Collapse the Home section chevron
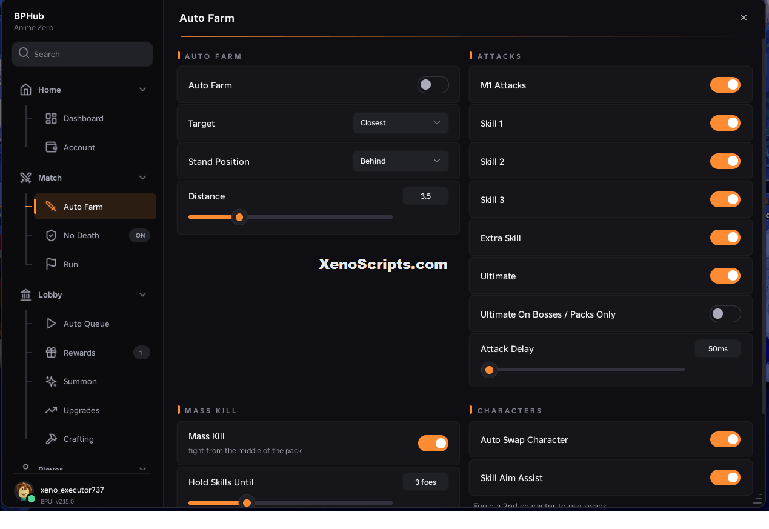The height and width of the screenshot is (529, 769). [x=142, y=90]
